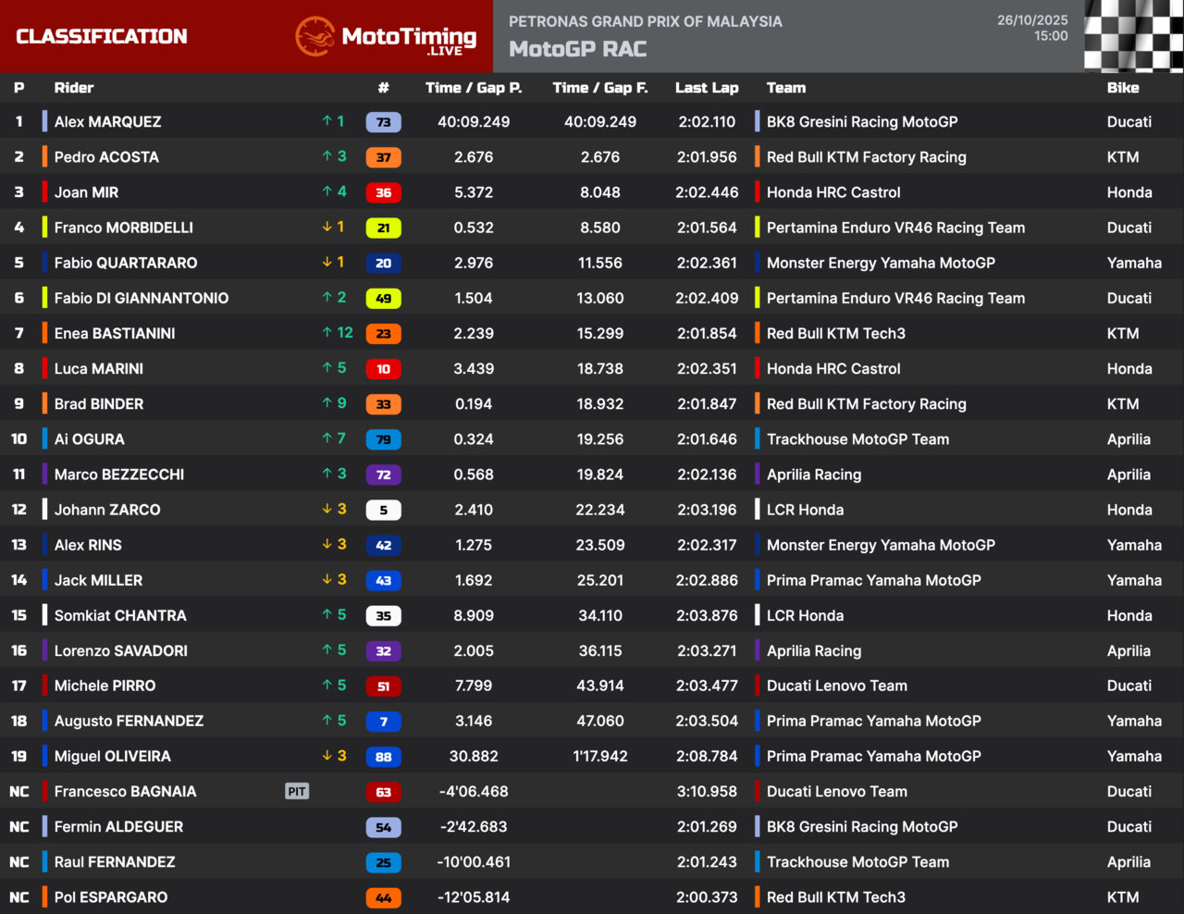Click the Rider column header
The image size is (1184, 914).
coord(74,88)
